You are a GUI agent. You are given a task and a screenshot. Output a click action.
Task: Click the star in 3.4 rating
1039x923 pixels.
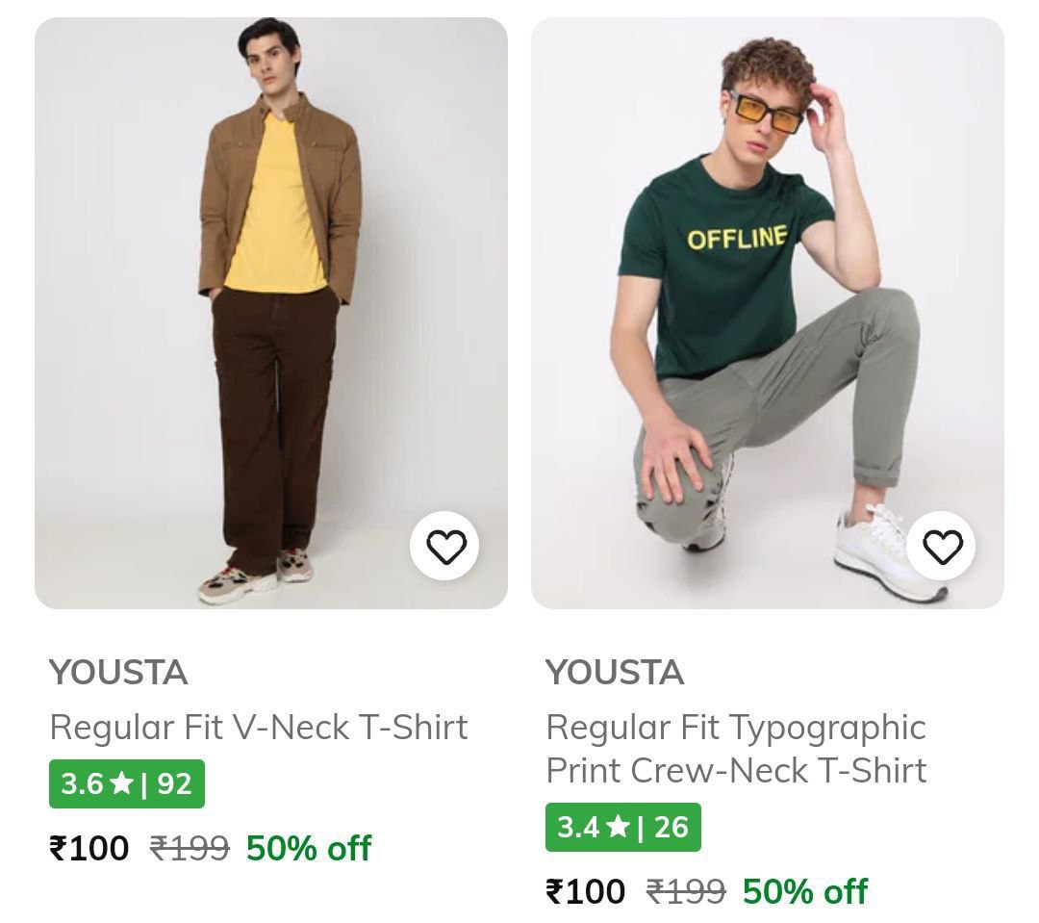pyautogui.click(x=618, y=827)
